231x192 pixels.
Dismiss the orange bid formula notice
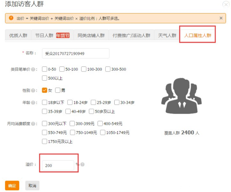[221, 18]
